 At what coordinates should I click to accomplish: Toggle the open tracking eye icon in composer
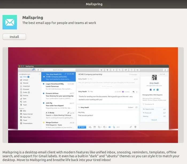(109, 127)
